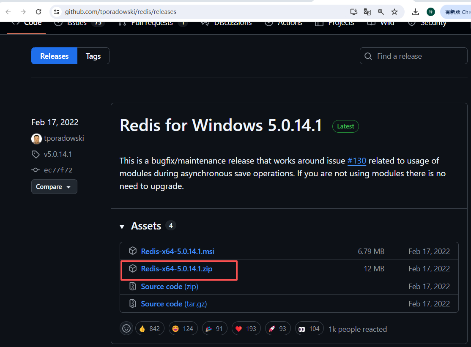This screenshot has width=471, height=347.
Task: Click the tporadowski avatar image
Action: pos(36,138)
